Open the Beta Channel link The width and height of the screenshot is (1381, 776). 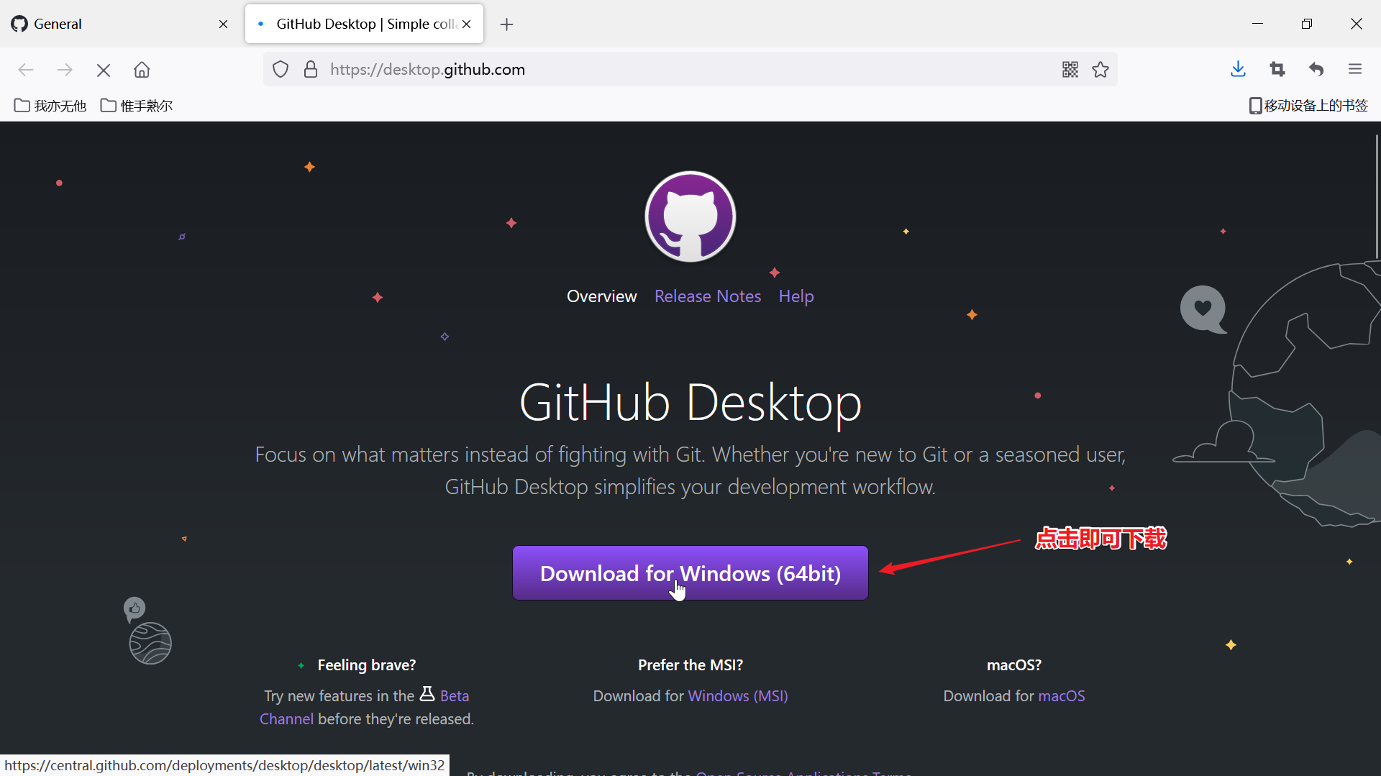point(455,696)
